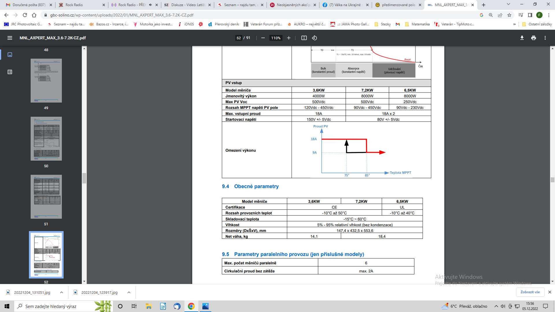
Task: Click the page number input field
Action: 238,38
